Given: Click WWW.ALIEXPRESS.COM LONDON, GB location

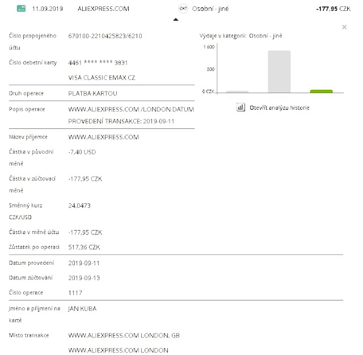Looking at the screenshot, I should click(x=124, y=336).
